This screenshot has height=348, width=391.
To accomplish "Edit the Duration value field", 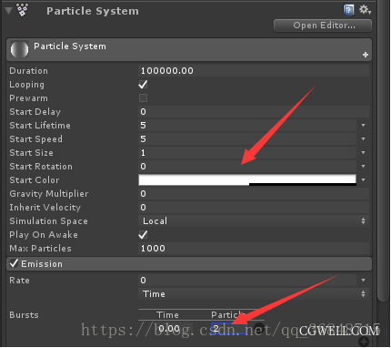I will click(254, 71).
